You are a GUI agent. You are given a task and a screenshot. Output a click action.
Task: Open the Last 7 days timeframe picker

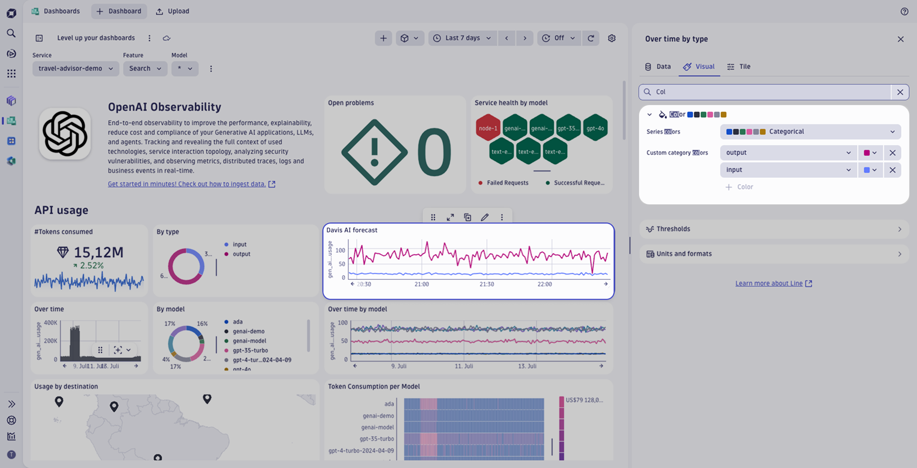[x=462, y=38]
